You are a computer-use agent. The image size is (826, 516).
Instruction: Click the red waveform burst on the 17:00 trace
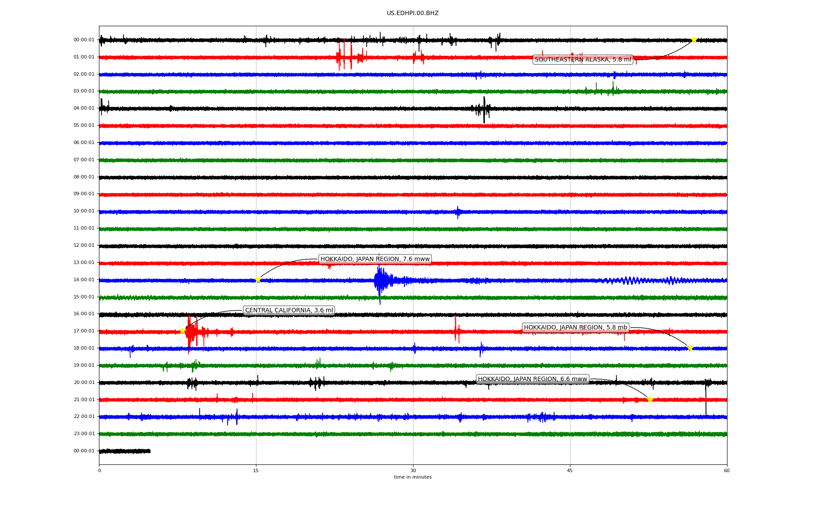(191, 332)
